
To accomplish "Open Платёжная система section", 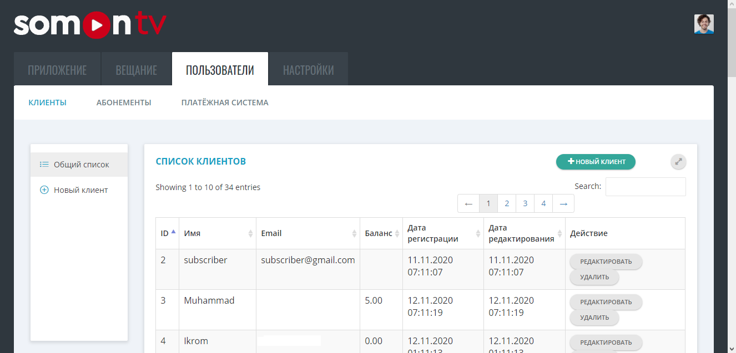I will [225, 103].
